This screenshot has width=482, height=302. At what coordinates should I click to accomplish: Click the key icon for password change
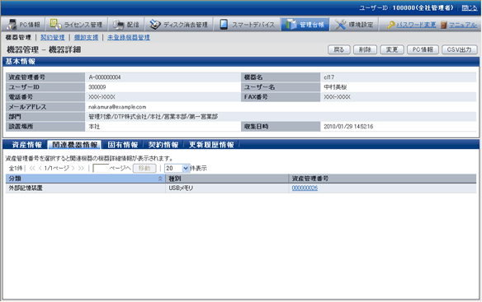[391, 25]
